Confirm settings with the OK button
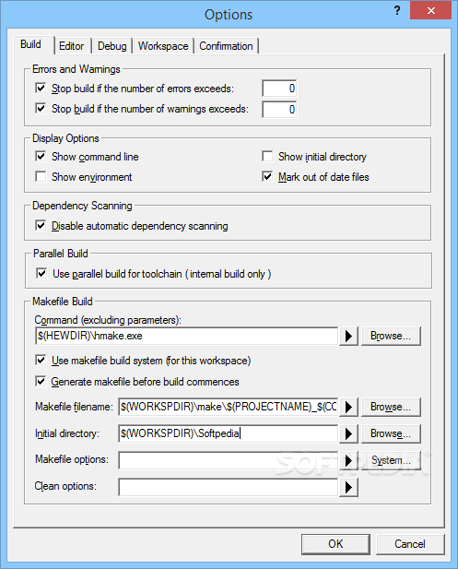The image size is (458, 569). (335, 544)
